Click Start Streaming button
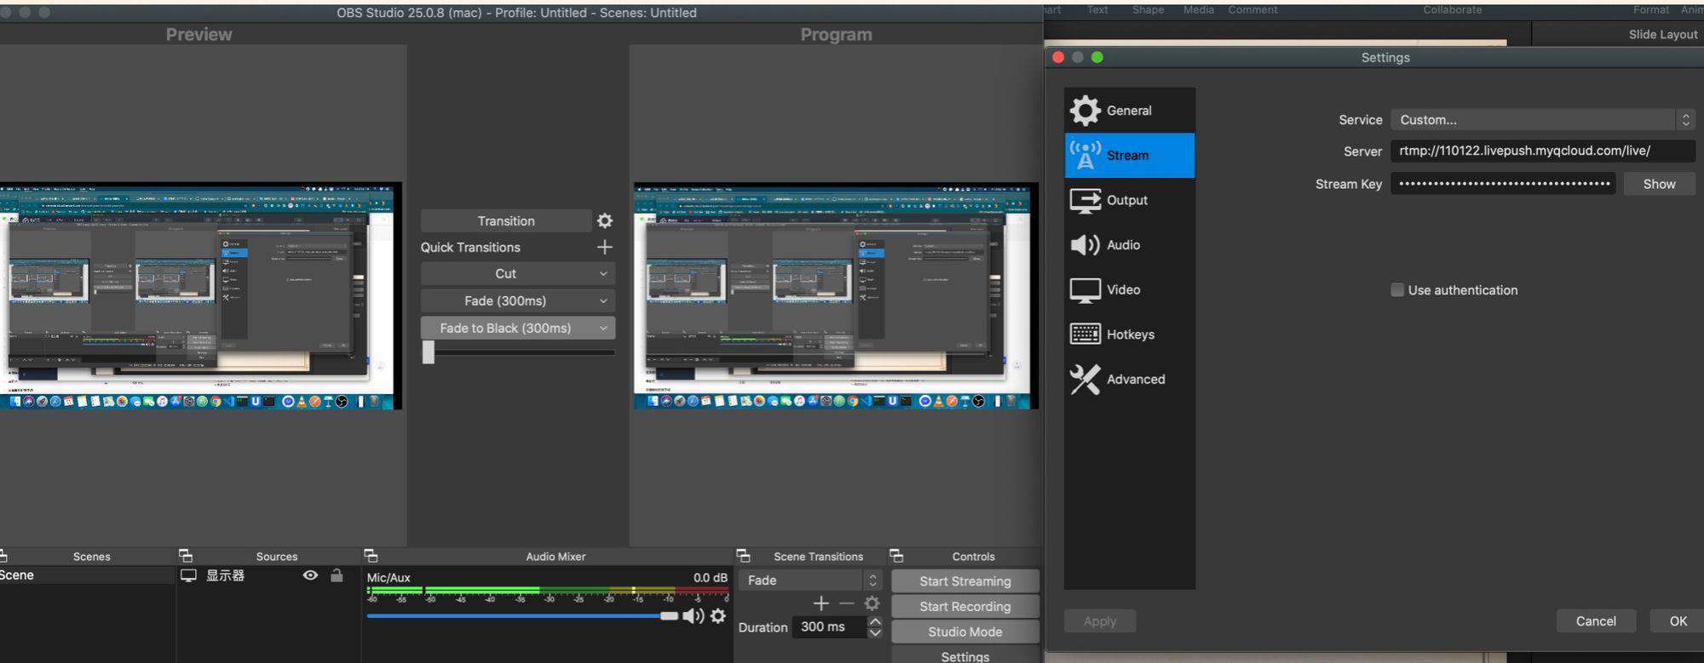The width and height of the screenshot is (1704, 663). (965, 581)
